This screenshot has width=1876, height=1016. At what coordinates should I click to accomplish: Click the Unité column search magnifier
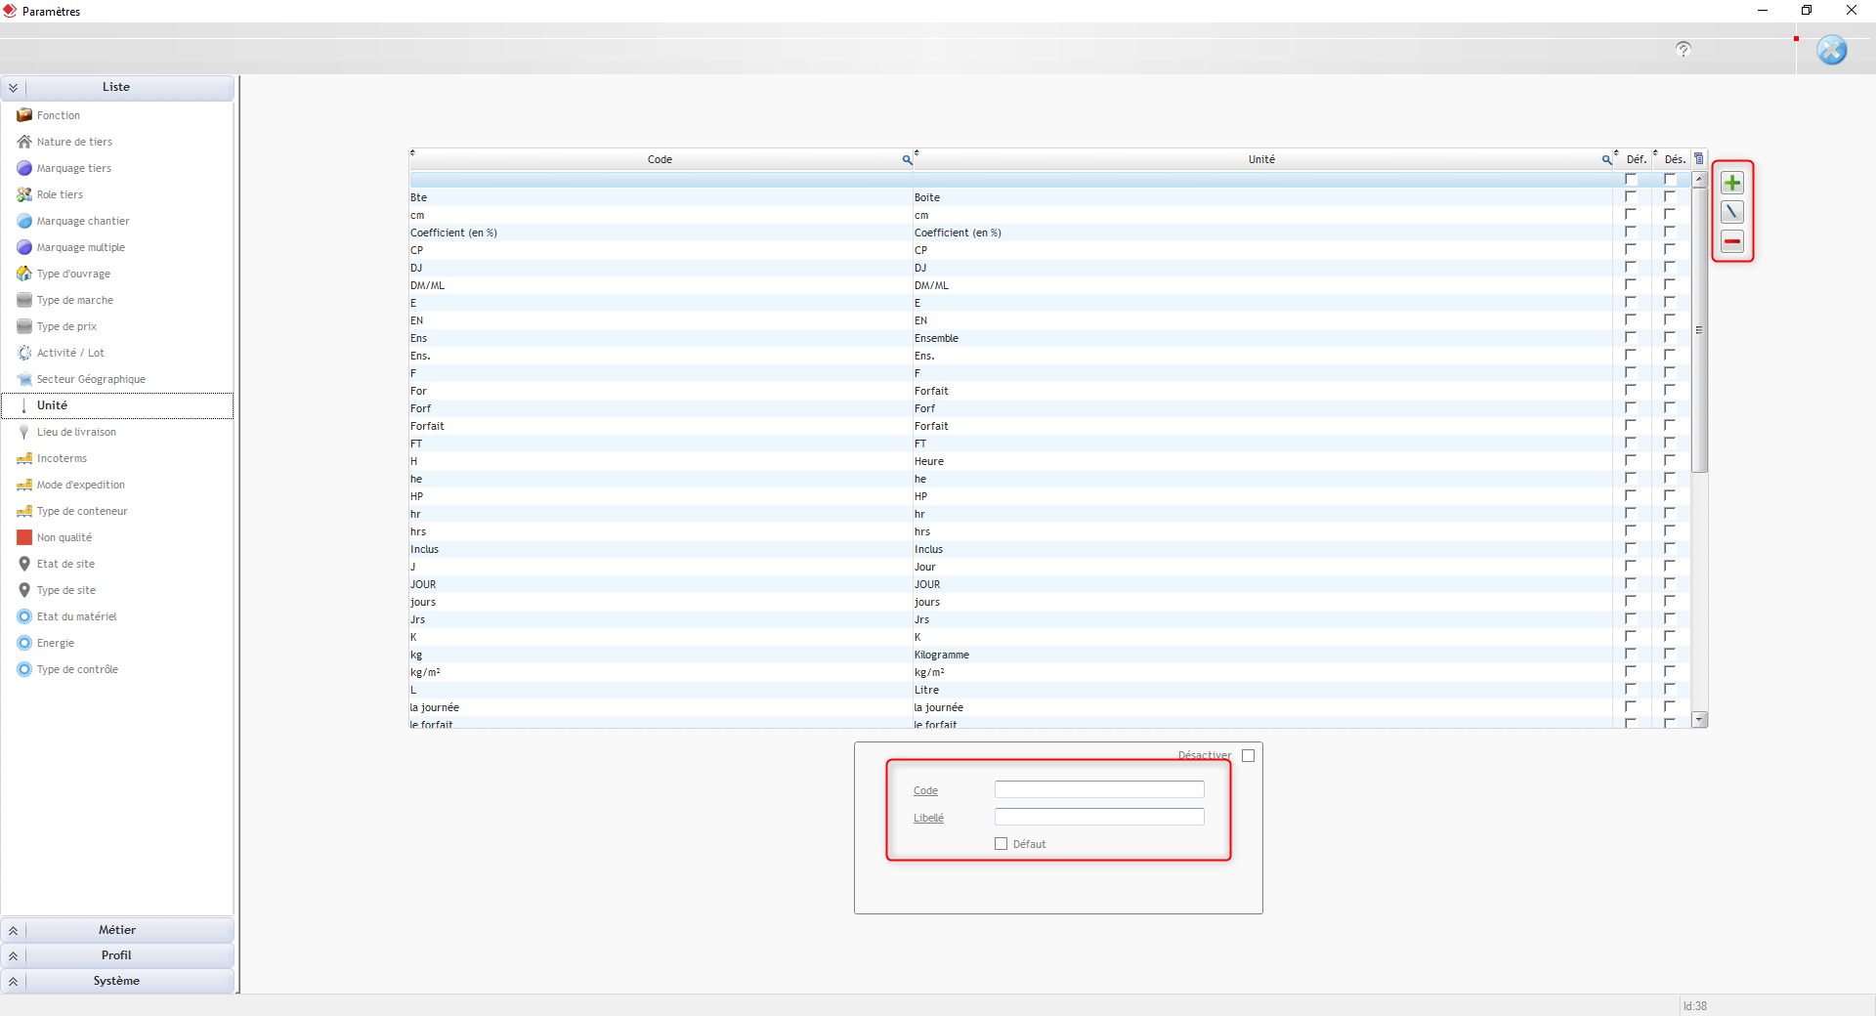(1606, 160)
